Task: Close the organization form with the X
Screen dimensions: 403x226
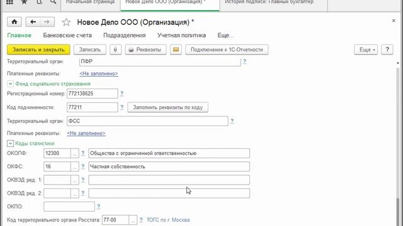Action: (x=394, y=21)
